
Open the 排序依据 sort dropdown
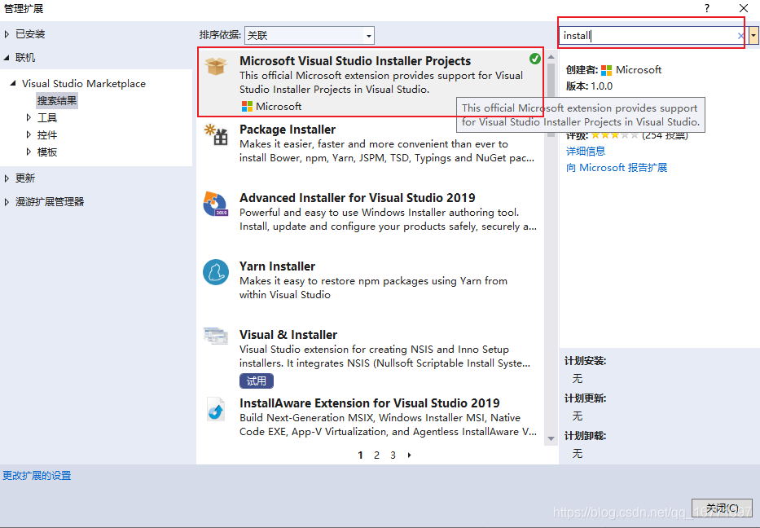[x=310, y=35]
